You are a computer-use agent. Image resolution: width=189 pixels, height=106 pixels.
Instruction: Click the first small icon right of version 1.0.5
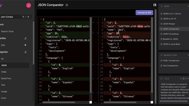tap(181, 79)
